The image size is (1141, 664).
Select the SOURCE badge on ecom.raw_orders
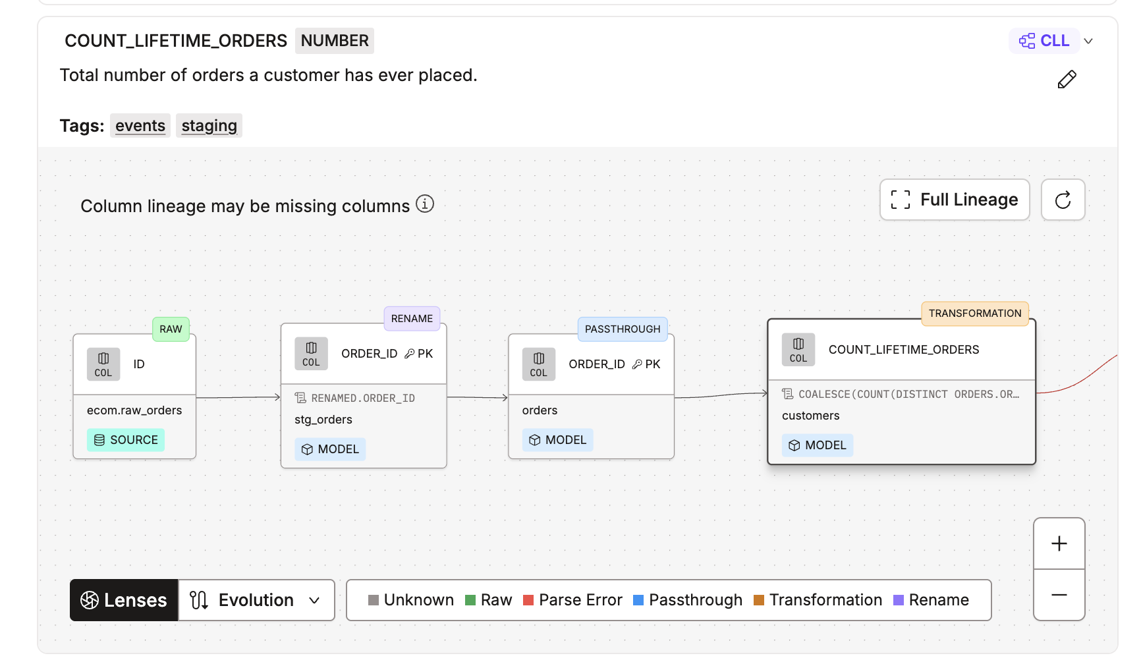point(126,440)
